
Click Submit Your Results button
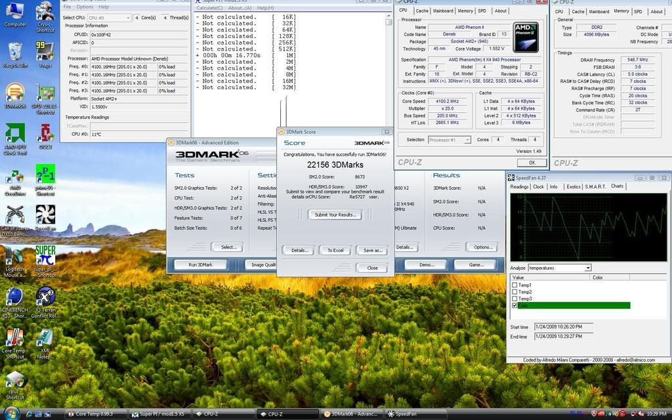pos(335,215)
